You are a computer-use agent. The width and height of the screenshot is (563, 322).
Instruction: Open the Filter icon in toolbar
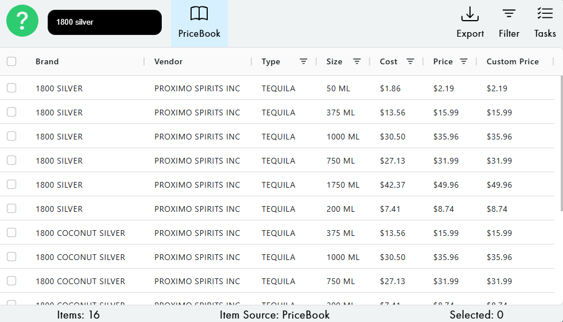pos(508,14)
